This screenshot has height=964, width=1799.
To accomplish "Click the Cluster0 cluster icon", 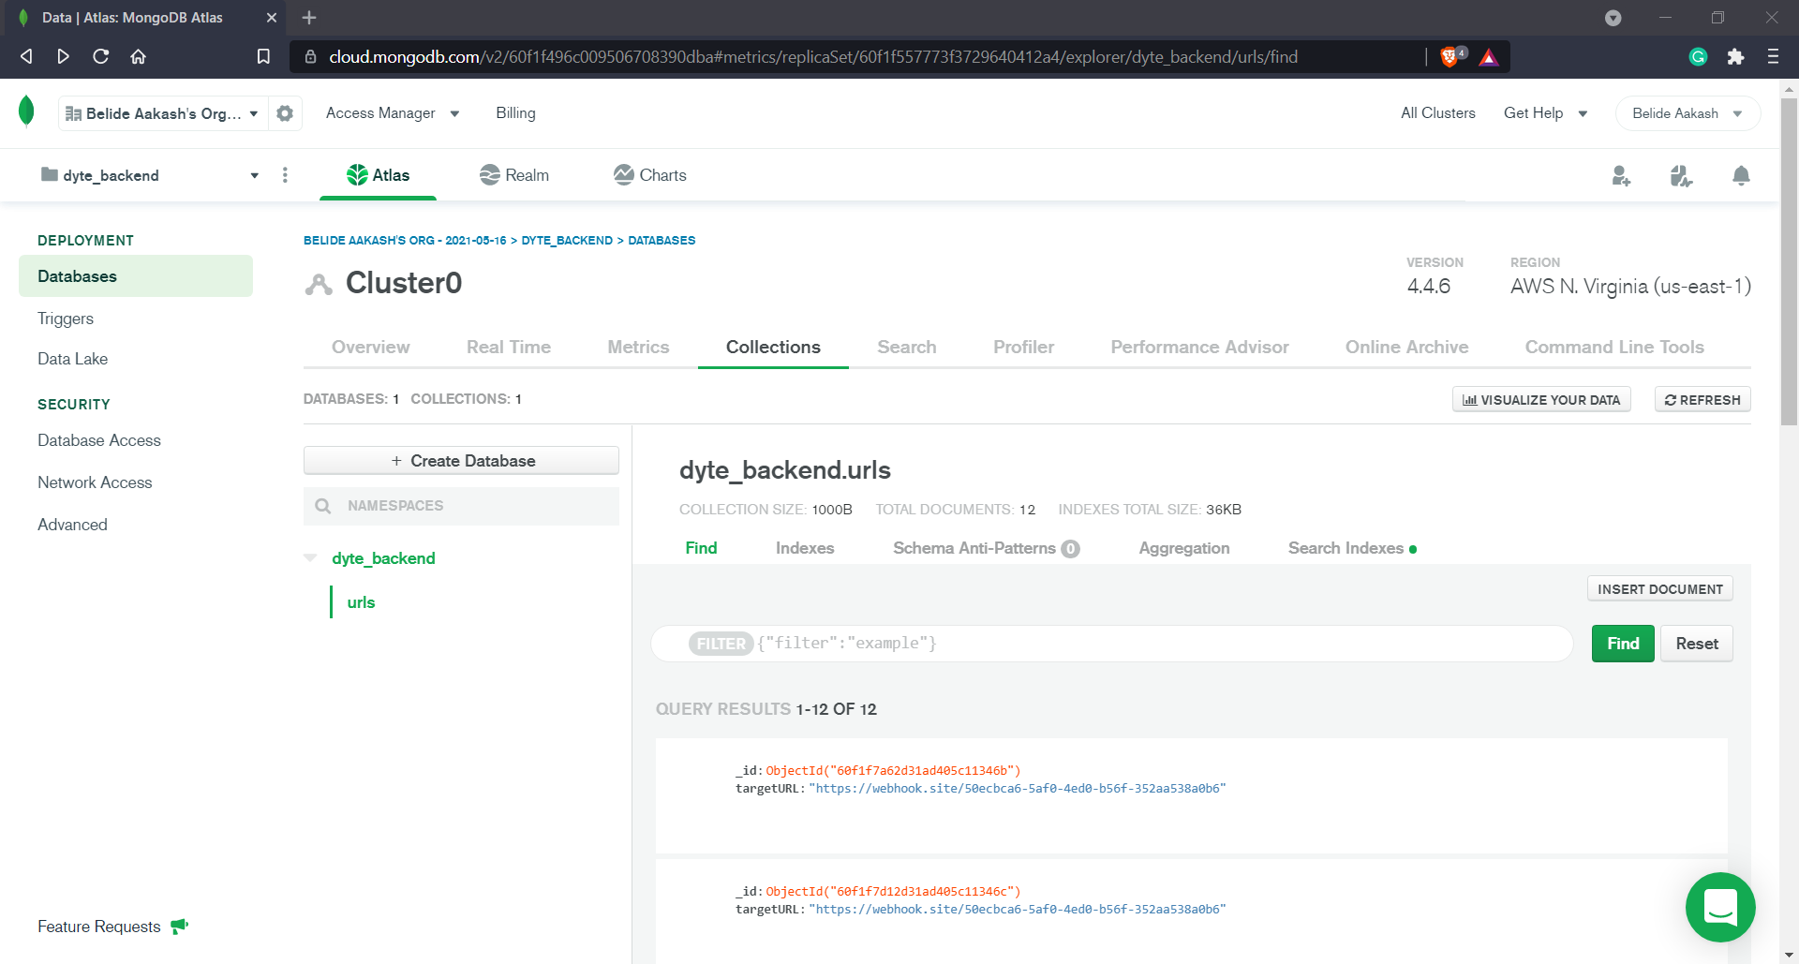I will point(319,284).
